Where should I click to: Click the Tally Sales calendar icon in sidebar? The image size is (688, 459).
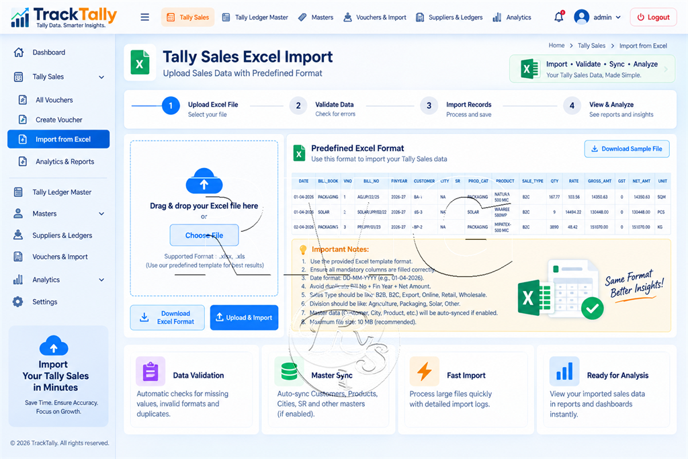(18, 77)
